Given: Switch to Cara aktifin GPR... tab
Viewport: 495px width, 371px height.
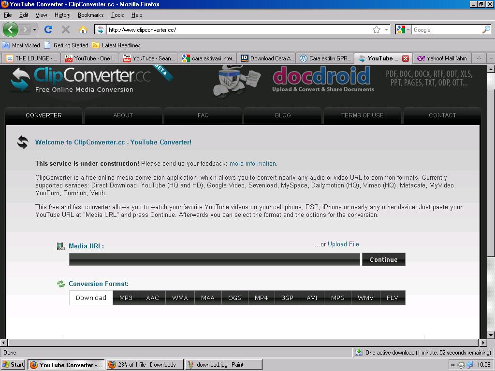Looking at the screenshot, I should 325,58.
